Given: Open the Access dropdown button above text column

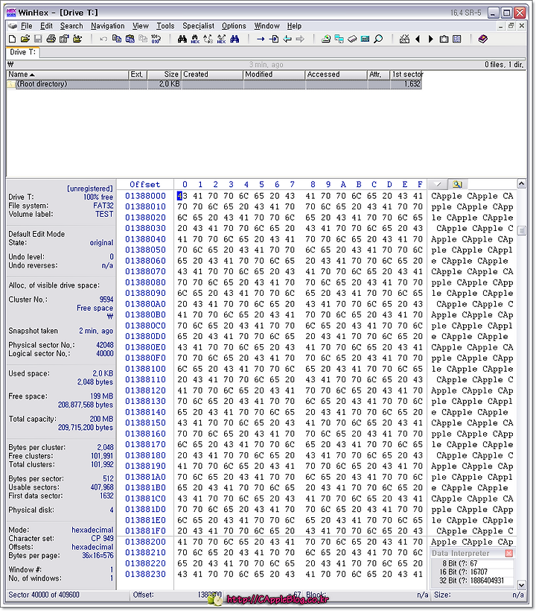Looking at the screenshot, I should 438,184.
